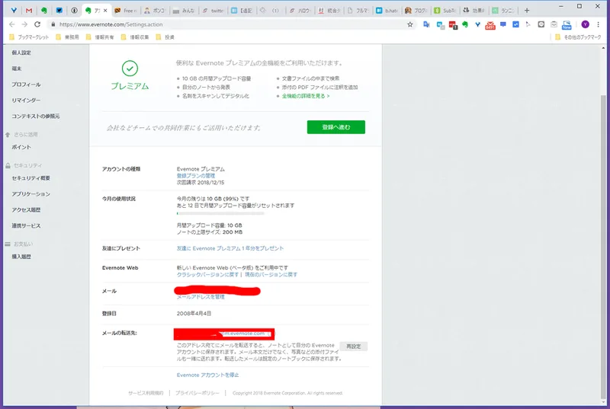The image size is (610, 409).
Task: Open the その他のブックマーク folder
Action: coord(578,37)
